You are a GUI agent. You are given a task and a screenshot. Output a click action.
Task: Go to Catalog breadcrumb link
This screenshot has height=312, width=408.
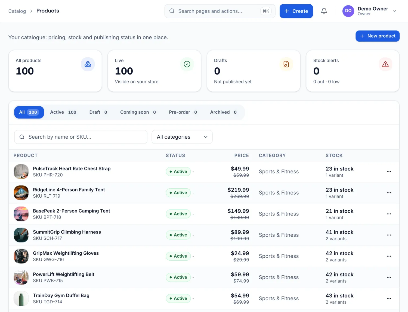click(17, 11)
